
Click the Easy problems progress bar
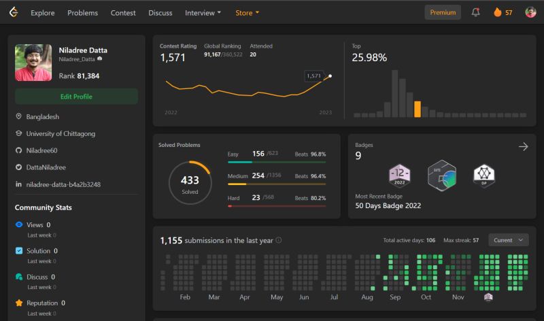(277, 162)
